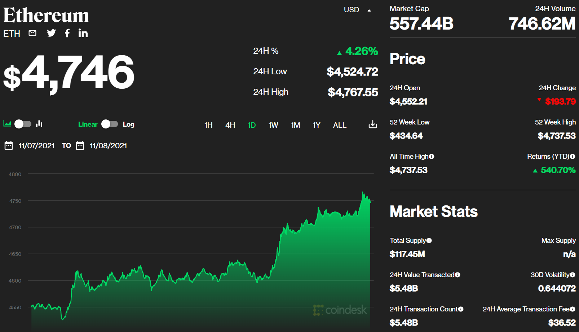Click the Log scale label

tap(128, 125)
